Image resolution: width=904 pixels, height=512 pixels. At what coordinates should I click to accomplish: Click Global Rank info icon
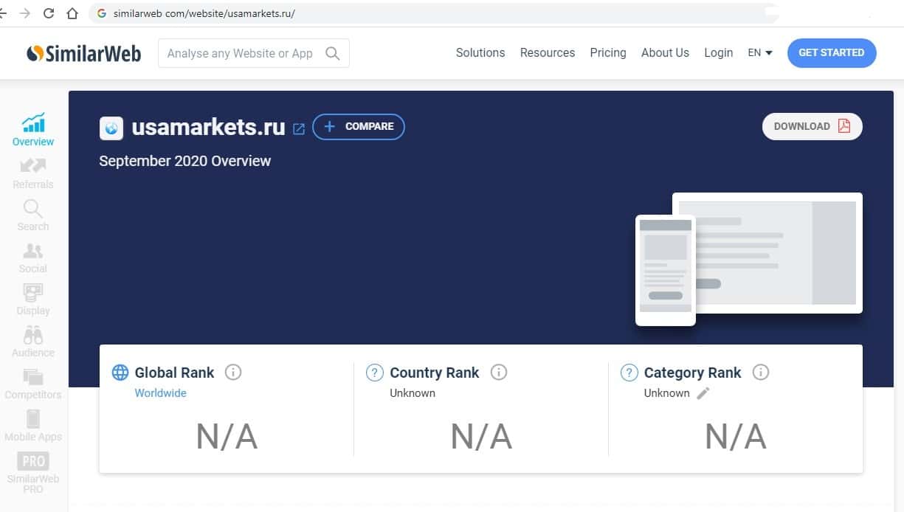point(233,373)
